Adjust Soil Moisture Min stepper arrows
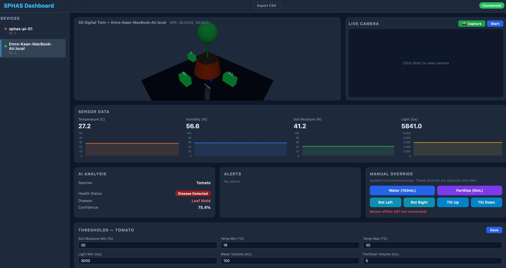Viewport: 506px width, 268px height. (213, 245)
